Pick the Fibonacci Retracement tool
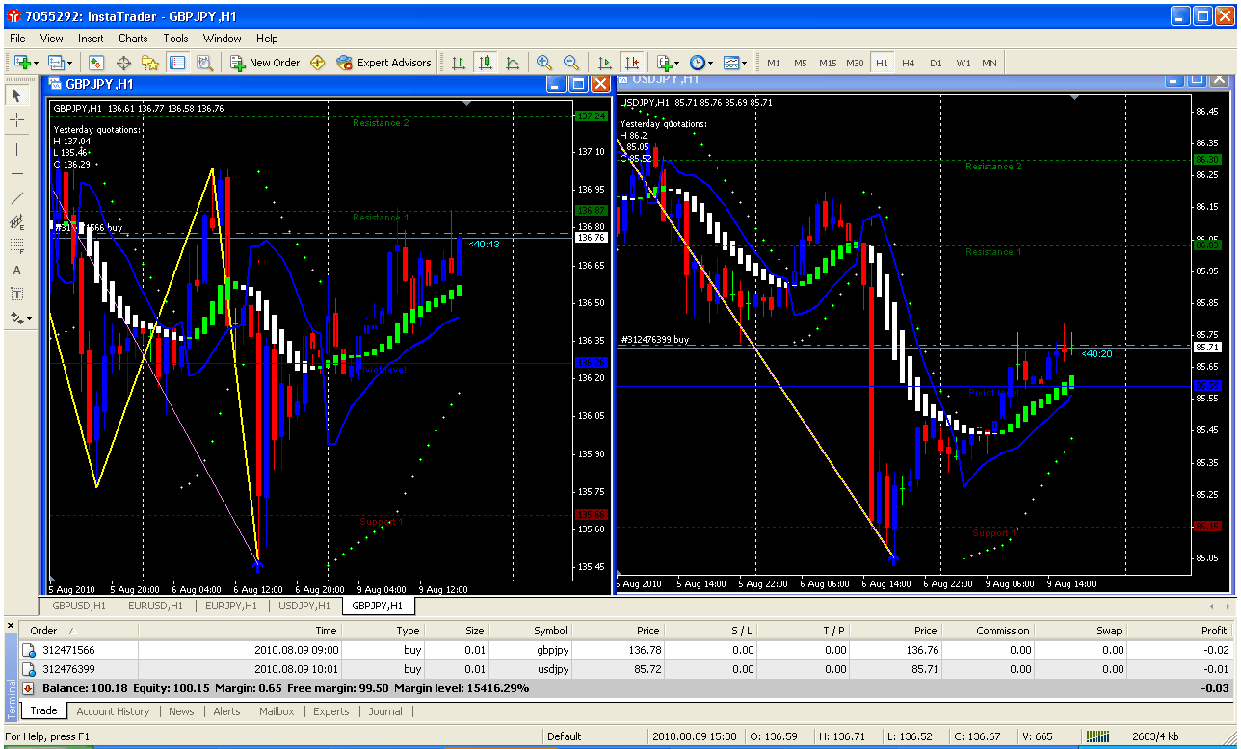The image size is (1241, 749). click(16, 246)
